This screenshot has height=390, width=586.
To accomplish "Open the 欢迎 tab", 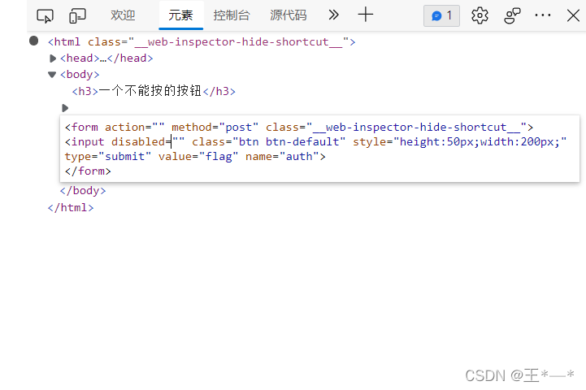I will tap(123, 15).
